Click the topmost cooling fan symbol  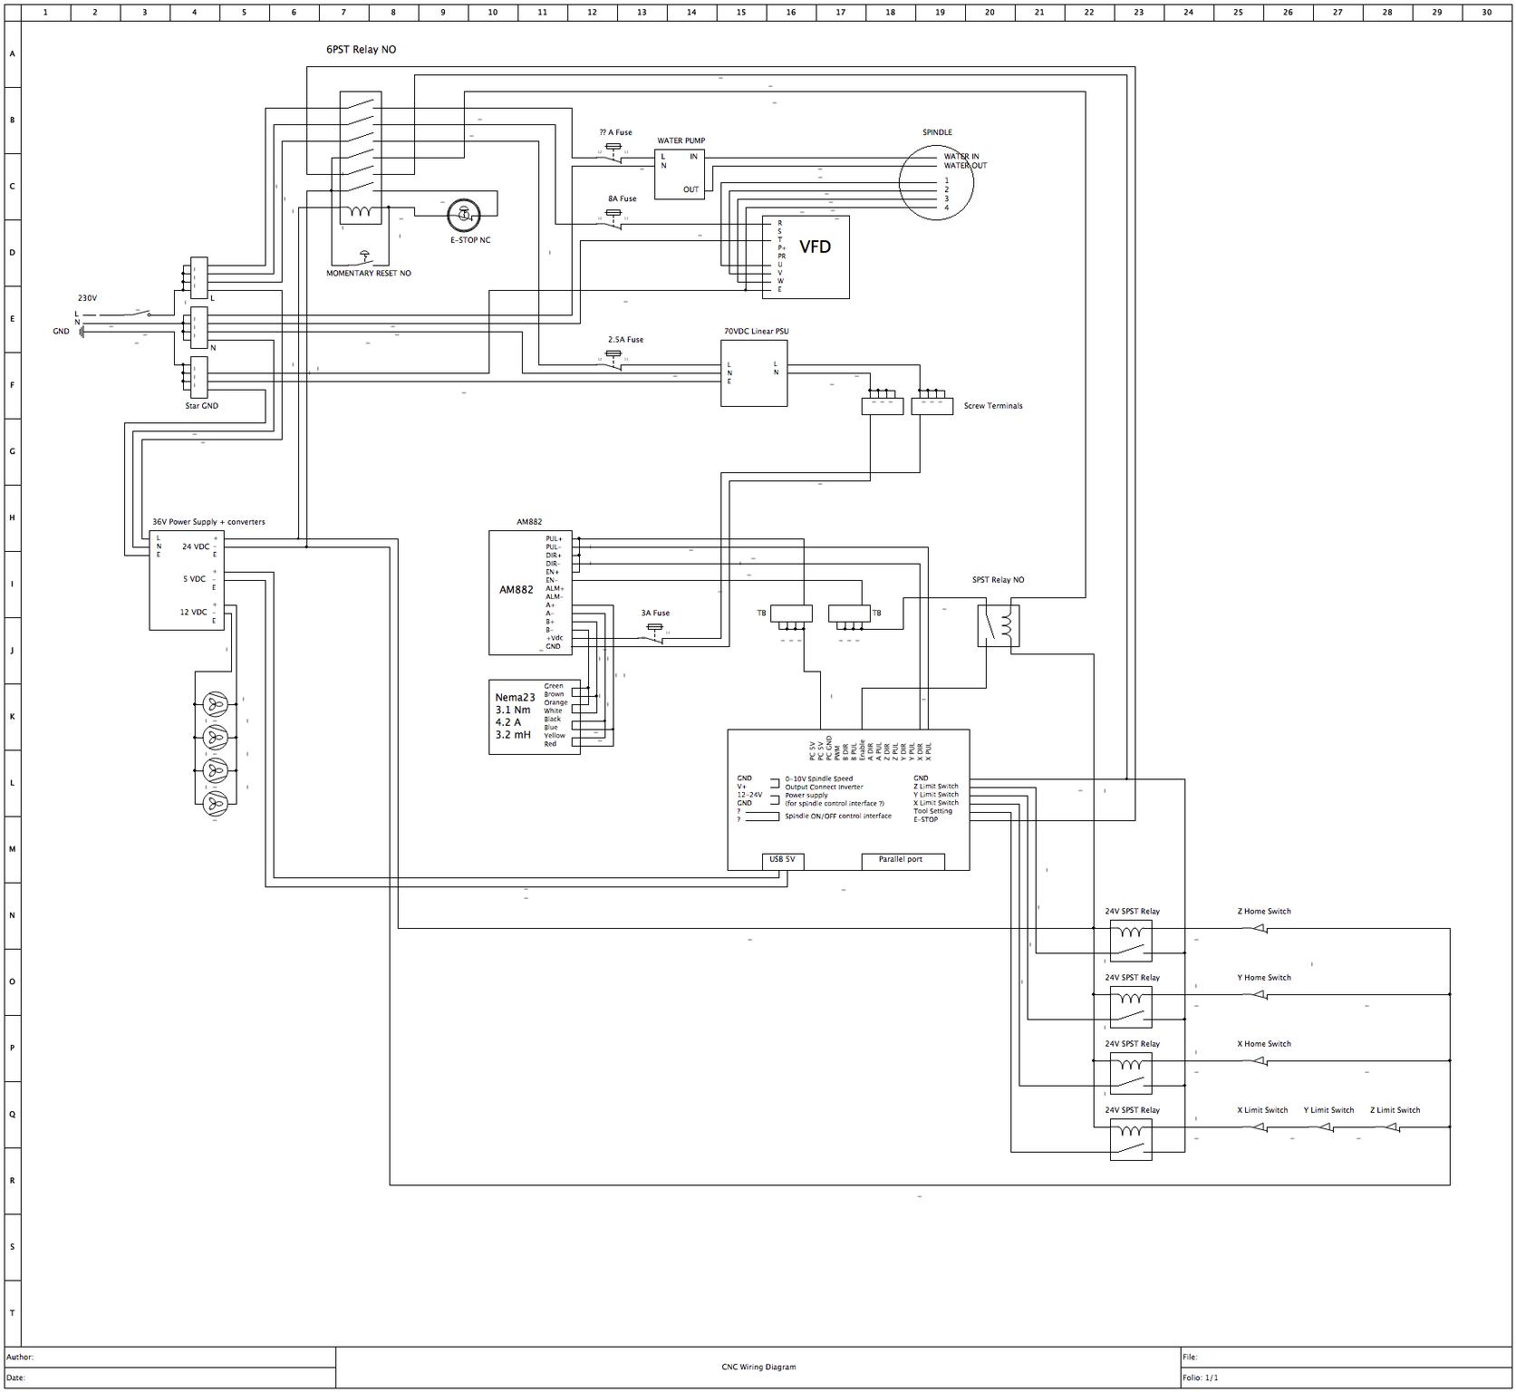[216, 704]
